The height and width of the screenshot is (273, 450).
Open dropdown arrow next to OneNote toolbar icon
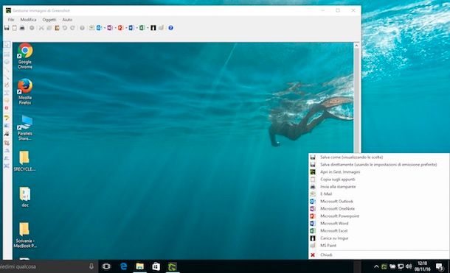[115, 28]
